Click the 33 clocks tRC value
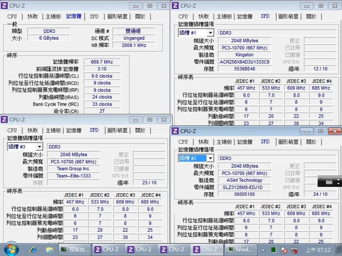This screenshot has height=256, width=342. [102, 104]
